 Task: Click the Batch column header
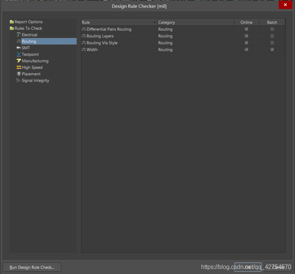[x=272, y=22]
